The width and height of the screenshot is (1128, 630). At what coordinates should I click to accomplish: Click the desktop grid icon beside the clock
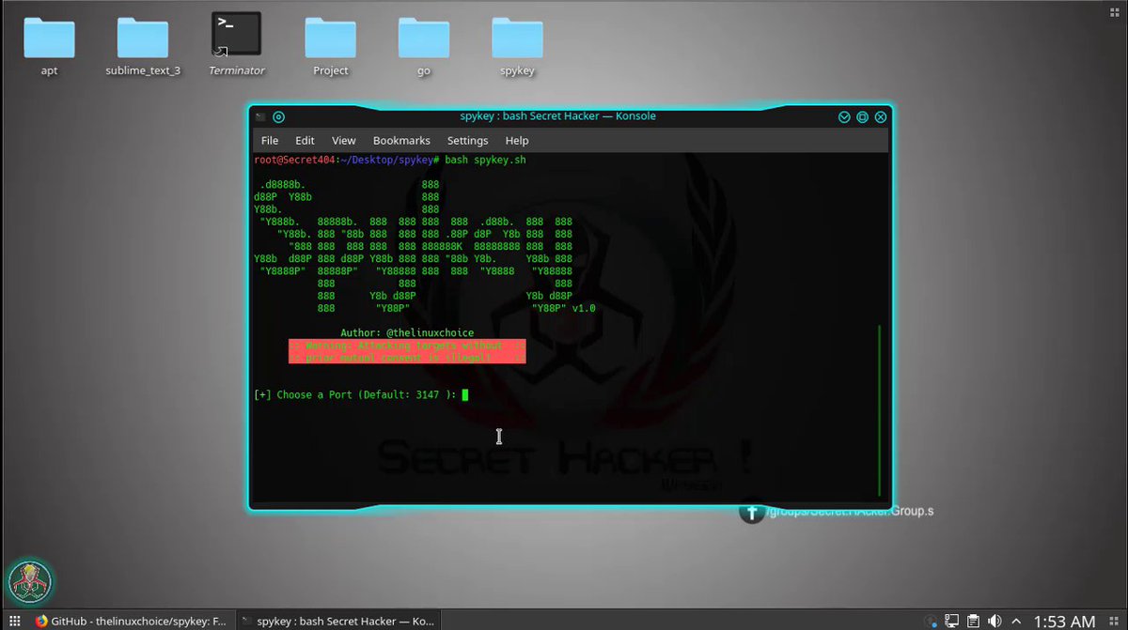pos(1114,621)
